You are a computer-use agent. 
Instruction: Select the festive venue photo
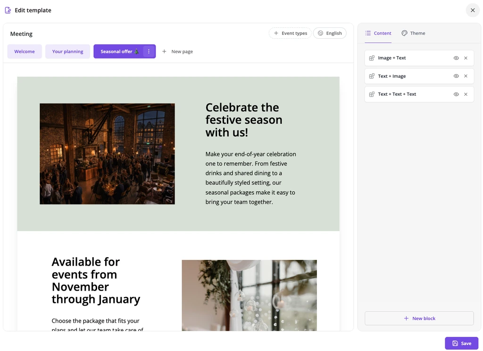[x=107, y=154]
